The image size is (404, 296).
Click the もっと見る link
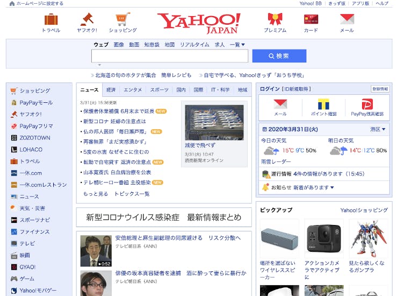click(96, 194)
